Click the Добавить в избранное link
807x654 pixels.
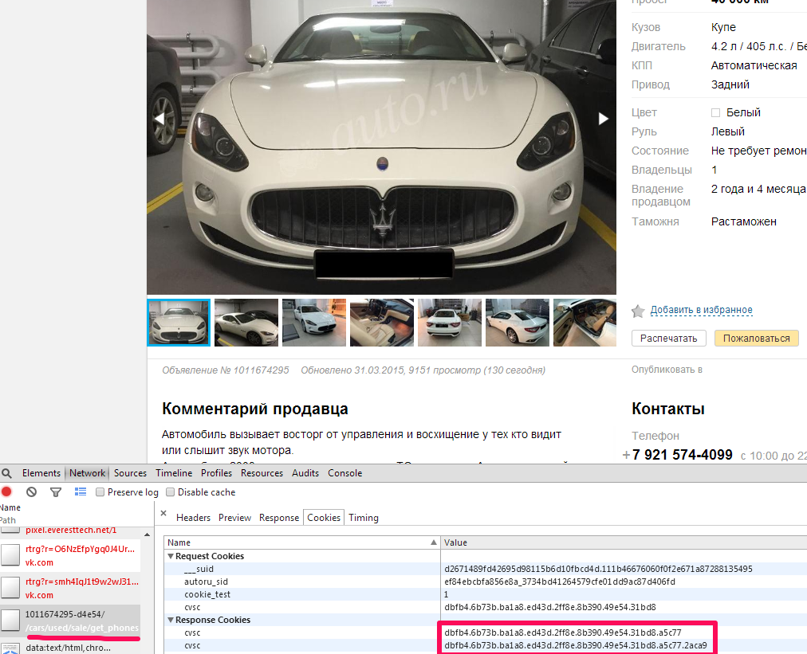coord(702,310)
